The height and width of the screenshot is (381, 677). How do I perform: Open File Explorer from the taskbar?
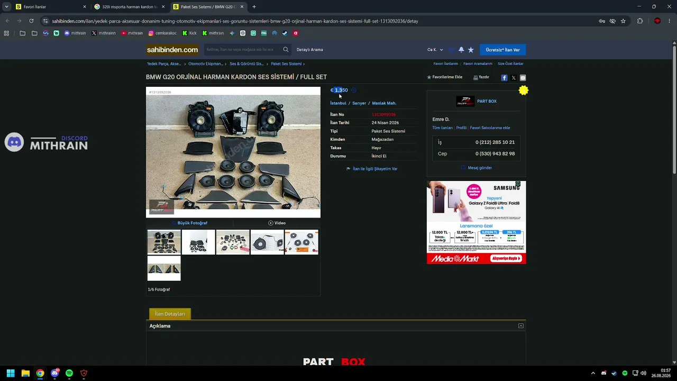pyautogui.click(x=25, y=373)
